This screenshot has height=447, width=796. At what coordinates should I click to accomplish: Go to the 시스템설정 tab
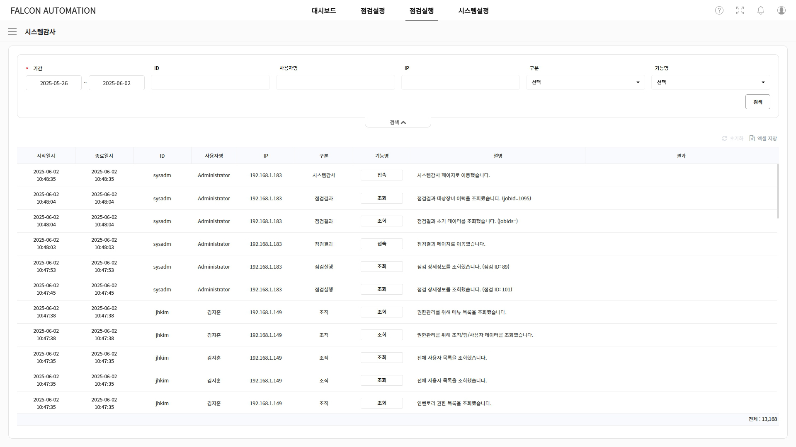(473, 11)
